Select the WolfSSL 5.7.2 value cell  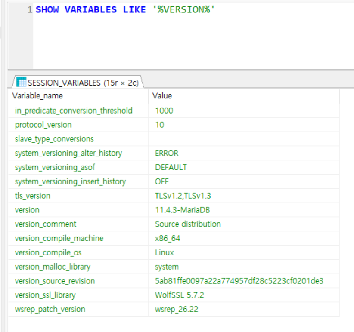[x=244, y=295]
